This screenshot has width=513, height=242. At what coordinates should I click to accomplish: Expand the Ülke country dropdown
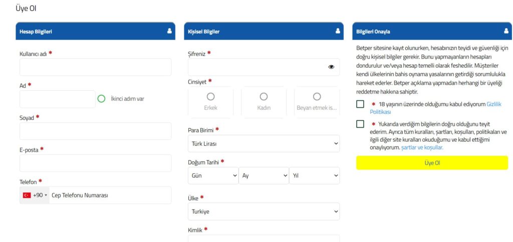pyautogui.click(x=264, y=211)
